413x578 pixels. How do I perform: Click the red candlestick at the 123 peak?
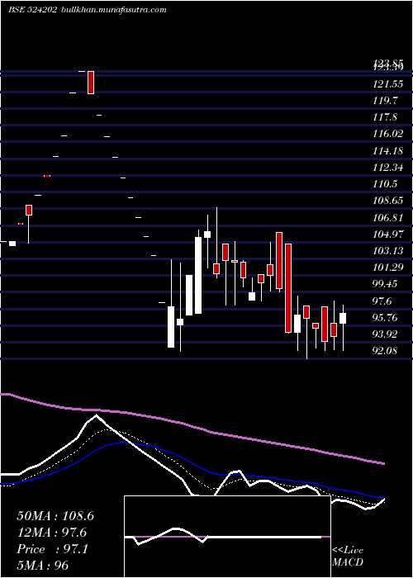click(91, 83)
